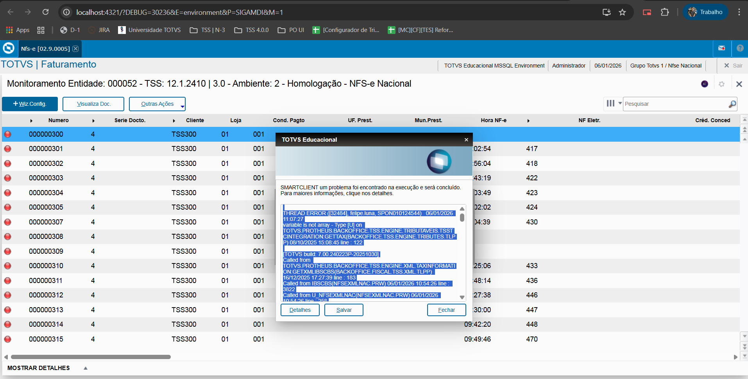748x379 pixels.
Task: Click red status icon of row 000000300
Action: (7, 134)
